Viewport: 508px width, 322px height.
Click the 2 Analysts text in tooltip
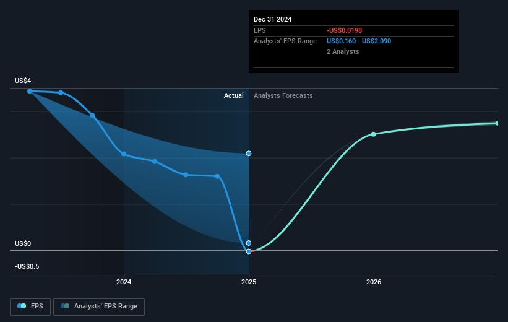tap(343, 51)
